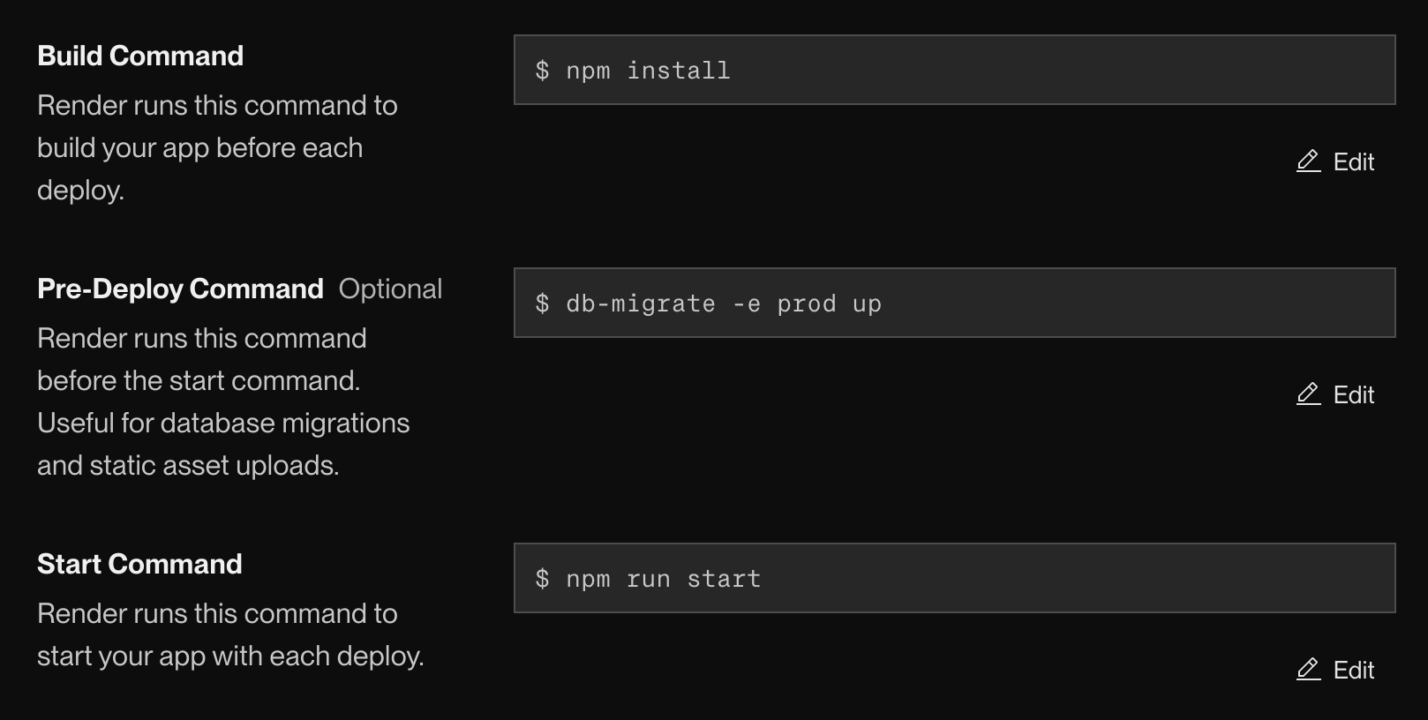The image size is (1428, 720).
Task: Click the Build Command description text
Action: tap(216, 147)
